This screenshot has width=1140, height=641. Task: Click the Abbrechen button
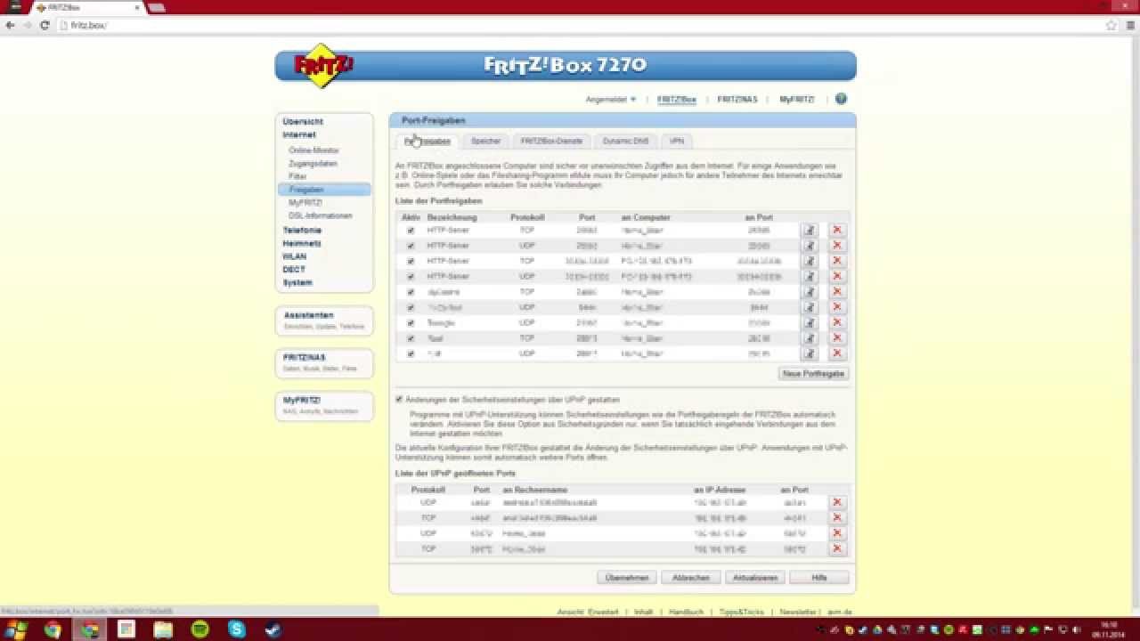pyautogui.click(x=691, y=578)
